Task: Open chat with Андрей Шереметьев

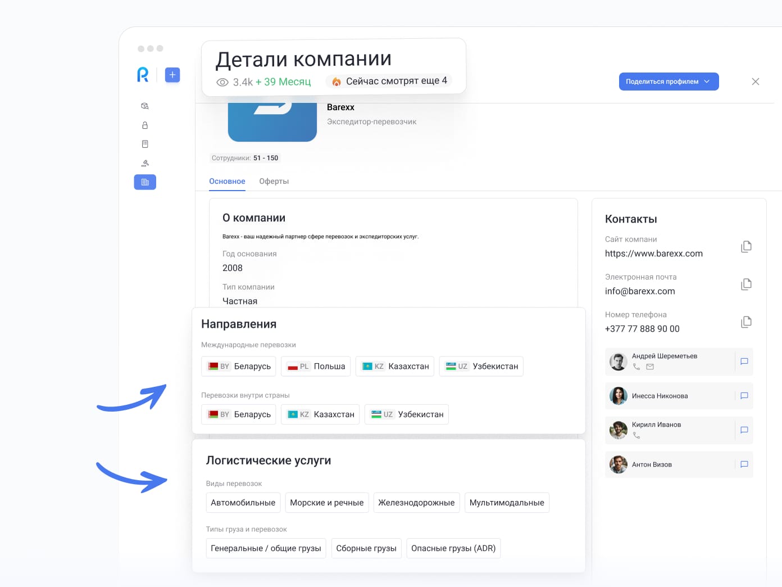Action: click(x=744, y=362)
